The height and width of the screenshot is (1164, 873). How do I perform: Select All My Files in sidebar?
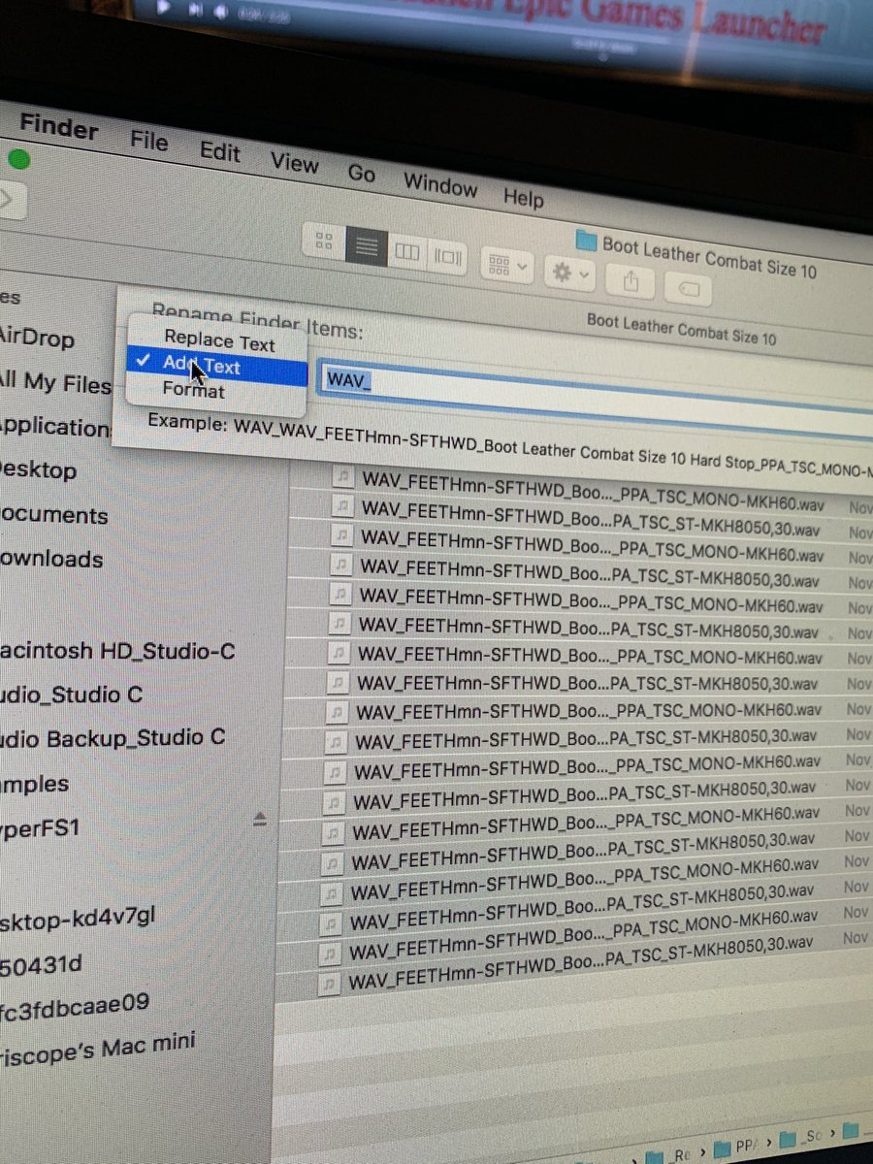pyautogui.click(x=56, y=383)
